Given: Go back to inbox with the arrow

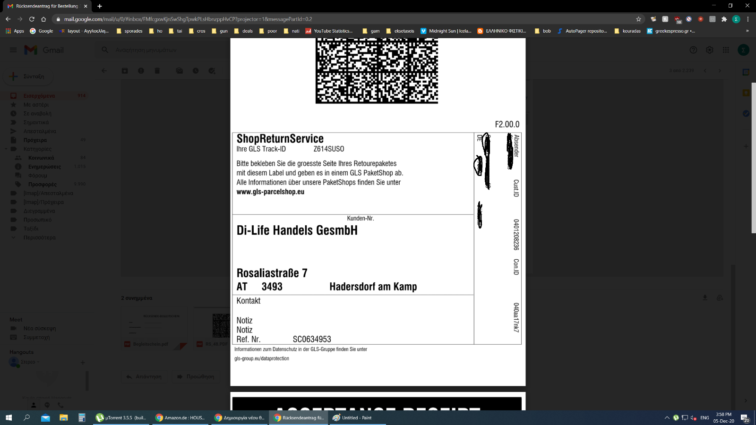Looking at the screenshot, I should (104, 70).
